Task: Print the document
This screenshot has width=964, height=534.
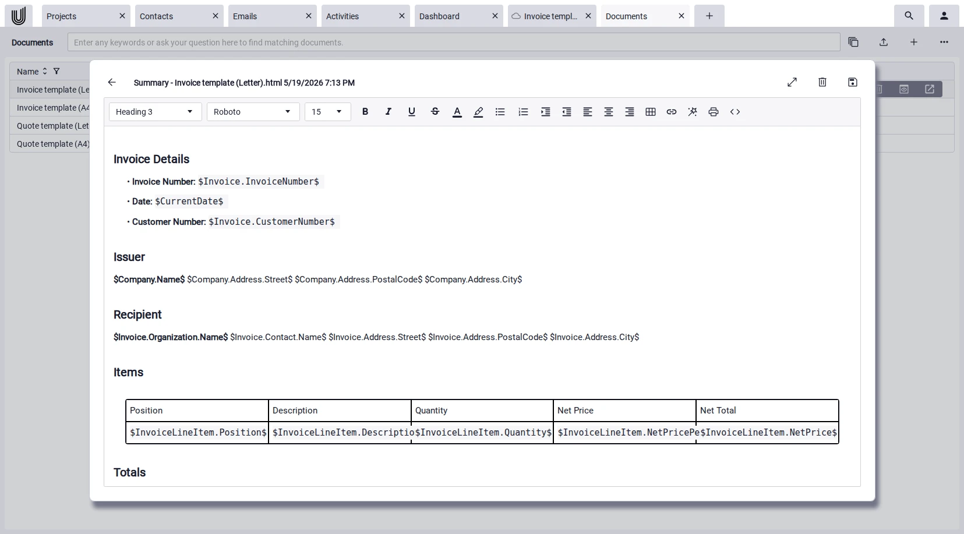Action: pyautogui.click(x=714, y=112)
